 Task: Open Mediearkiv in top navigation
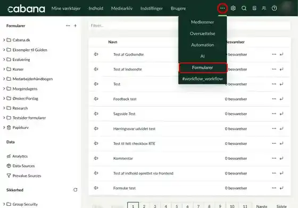122,8
